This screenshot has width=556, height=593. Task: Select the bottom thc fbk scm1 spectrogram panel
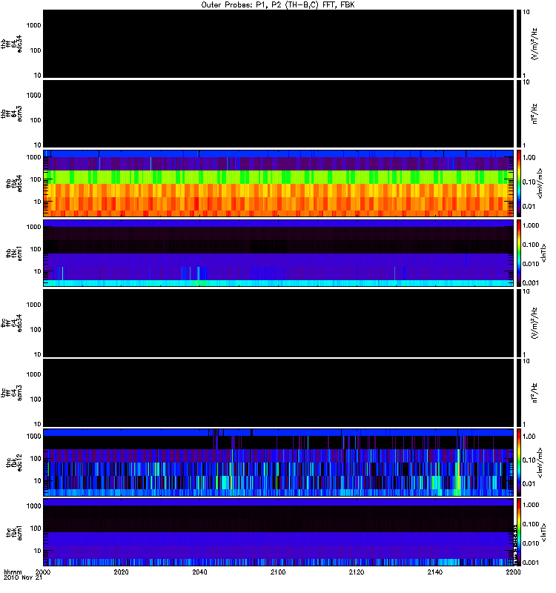point(278,531)
